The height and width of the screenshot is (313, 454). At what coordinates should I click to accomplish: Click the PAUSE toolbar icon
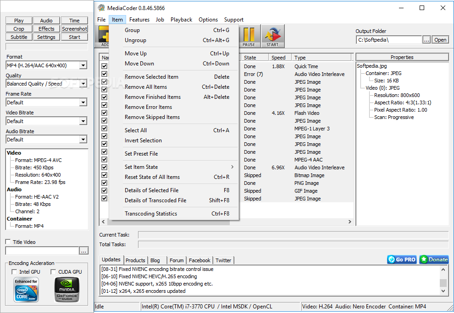[249, 36]
